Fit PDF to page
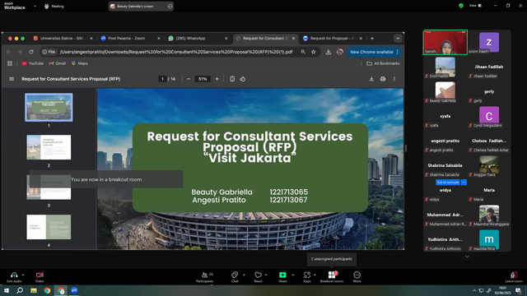 [232, 79]
